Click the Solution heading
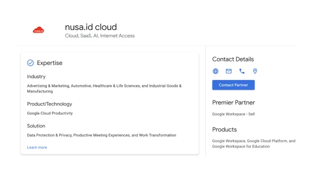313x176 pixels. pyautogui.click(x=36, y=126)
